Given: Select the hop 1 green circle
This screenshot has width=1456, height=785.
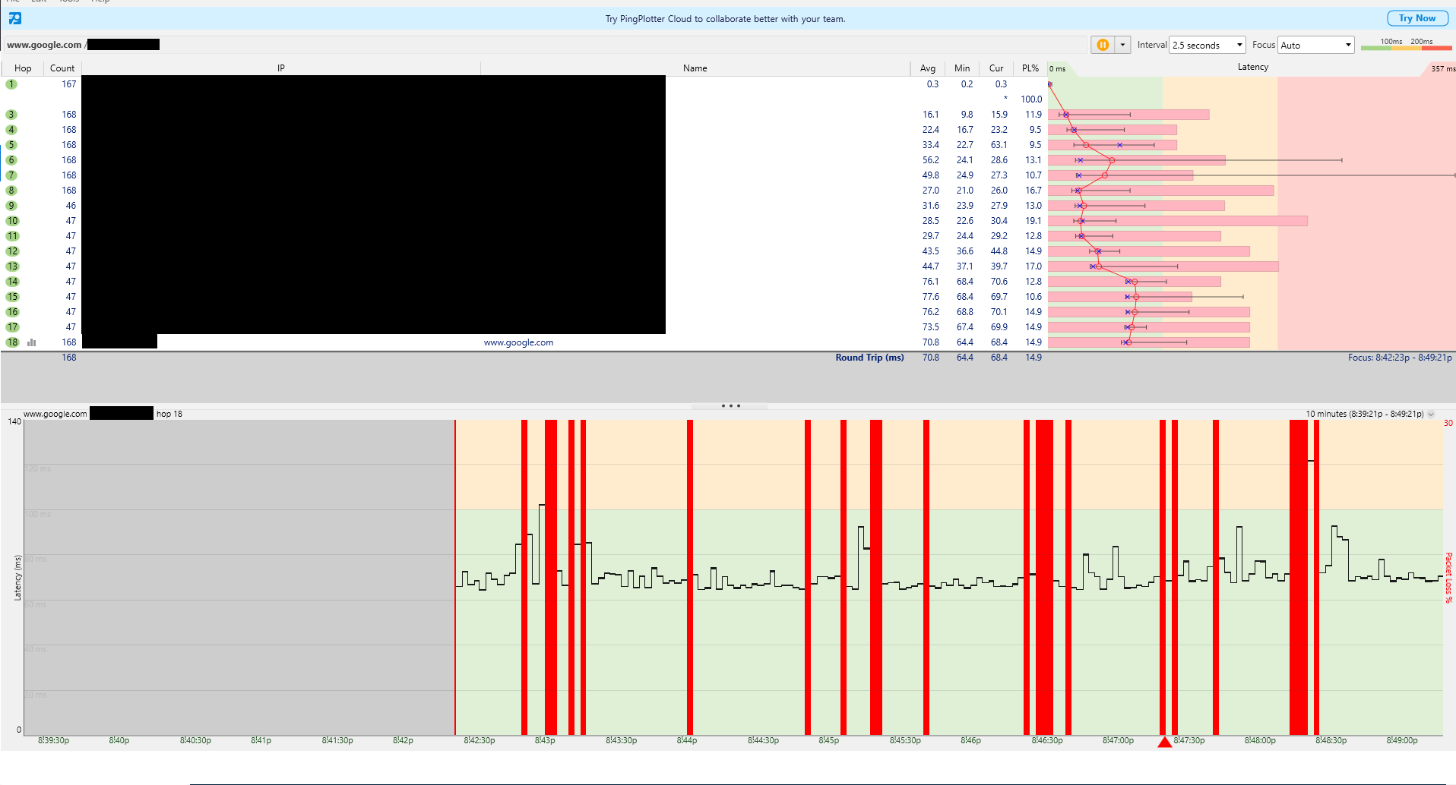Looking at the screenshot, I should [11, 84].
